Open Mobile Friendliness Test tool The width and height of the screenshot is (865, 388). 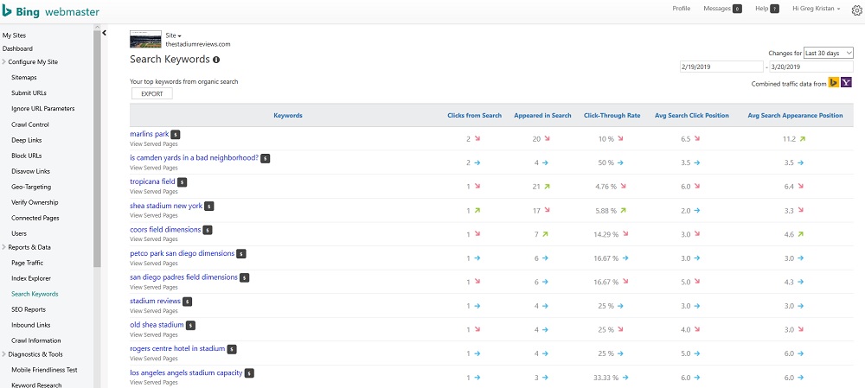(x=44, y=370)
